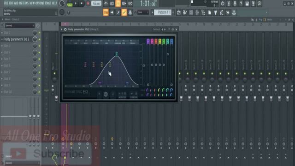Start playback with the play button
The width and height of the screenshot is (295, 166).
point(76,3)
